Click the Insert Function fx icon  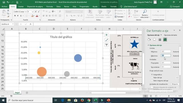31,24
